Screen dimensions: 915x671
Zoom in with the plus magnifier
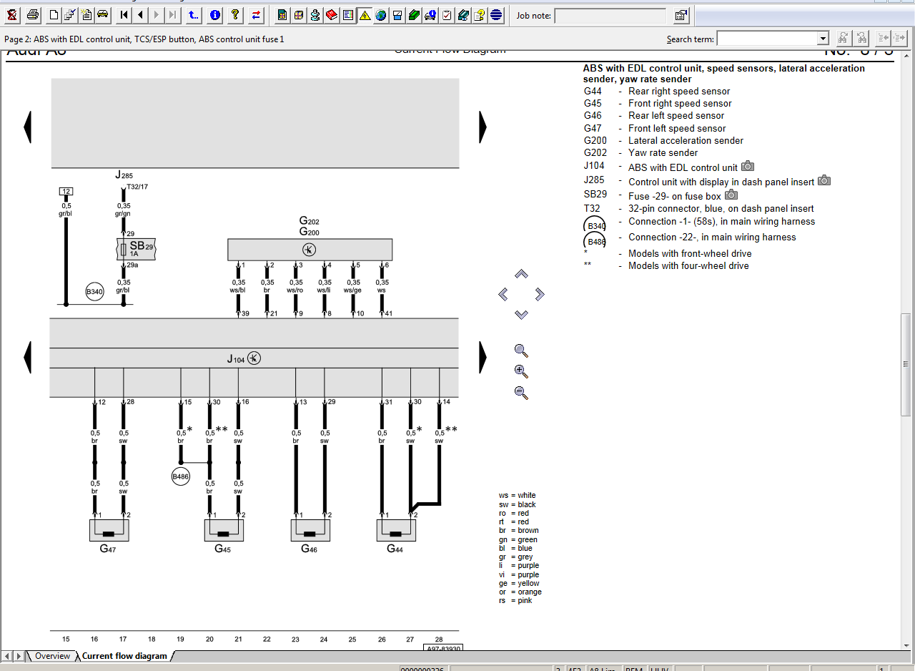pos(521,371)
